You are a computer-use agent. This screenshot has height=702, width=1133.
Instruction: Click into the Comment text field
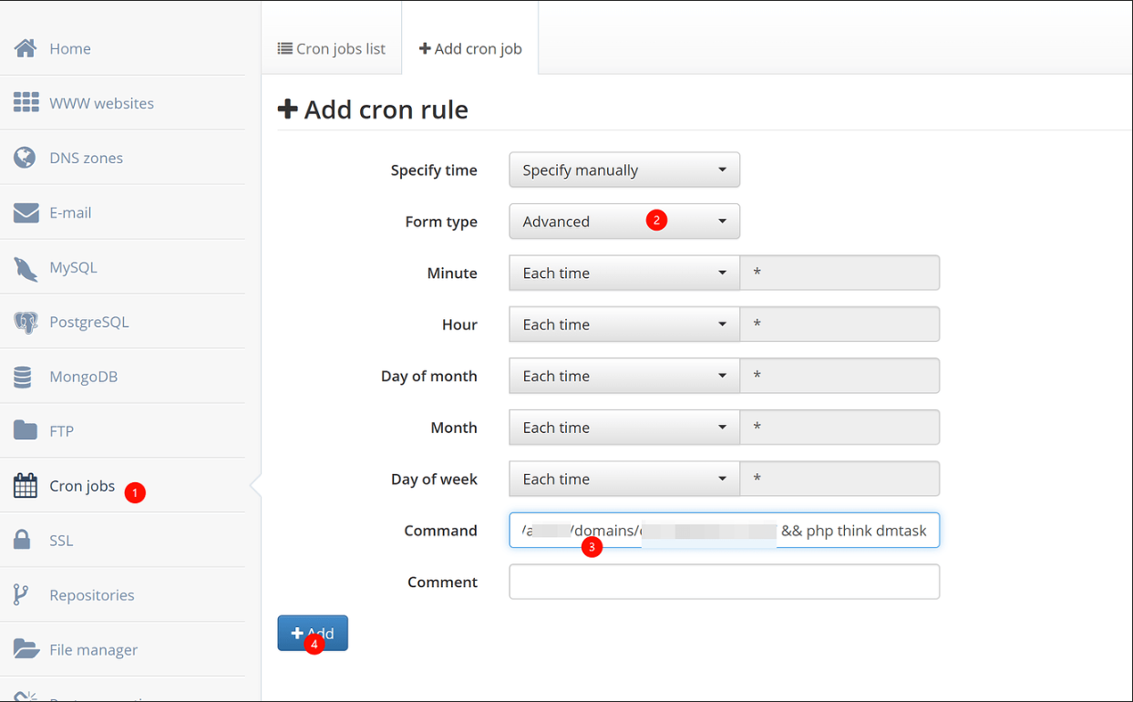[724, 582]
